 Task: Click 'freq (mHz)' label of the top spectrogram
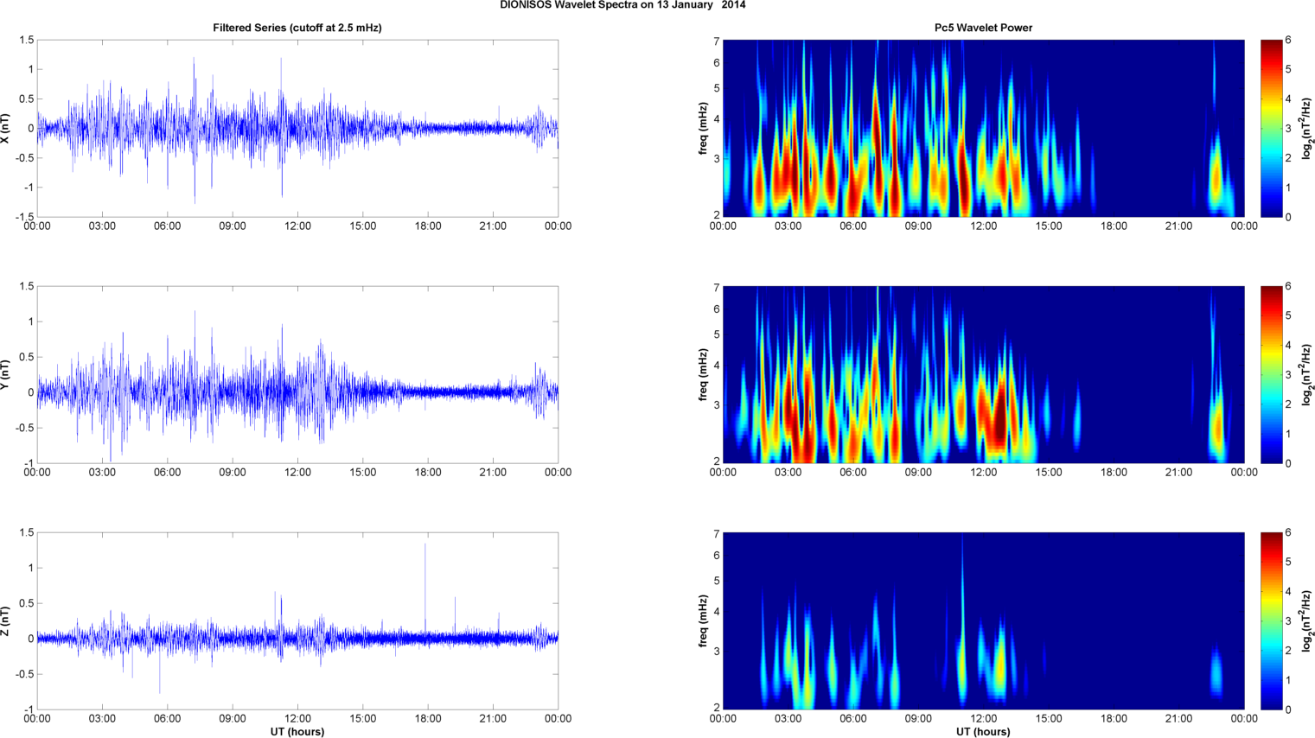704,128
